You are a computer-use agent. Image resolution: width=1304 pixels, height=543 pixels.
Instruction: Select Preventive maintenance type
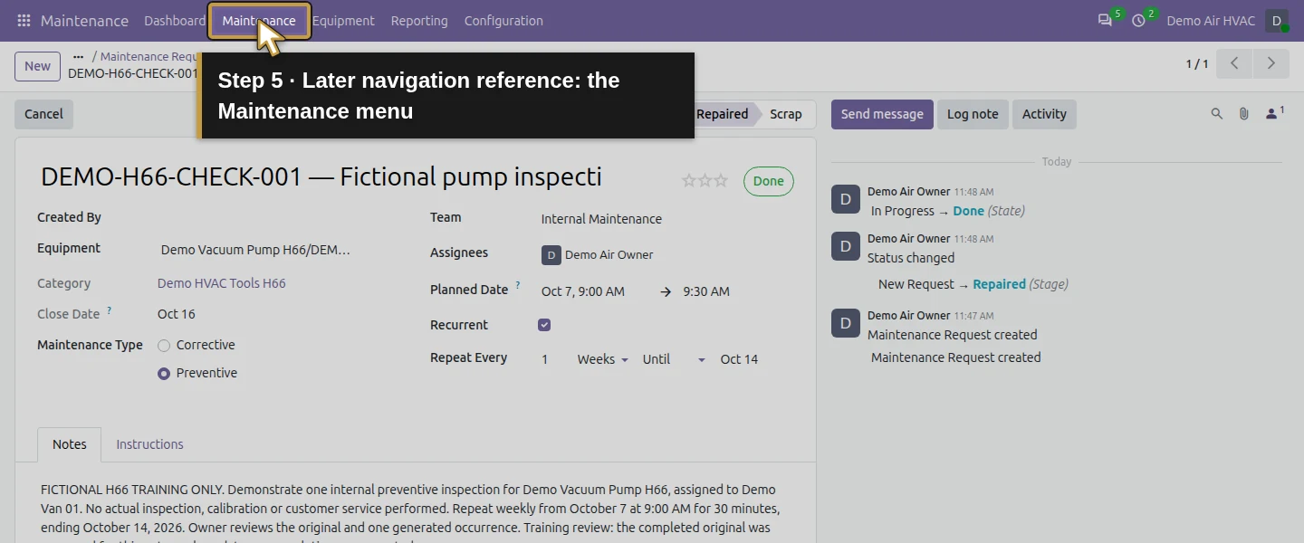(x=164, y=373)
